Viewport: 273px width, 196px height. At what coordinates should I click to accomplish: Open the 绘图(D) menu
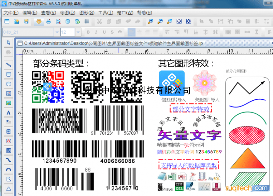tap(68, 13)
